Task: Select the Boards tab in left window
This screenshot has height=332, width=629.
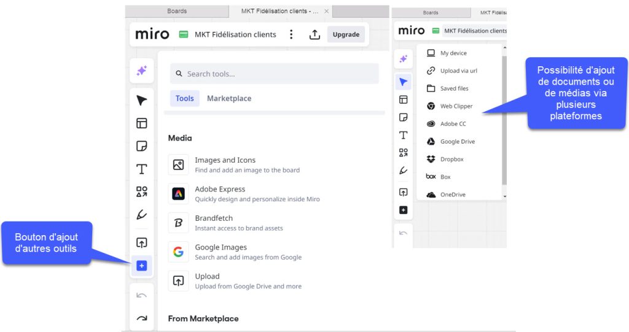Action: click(177, 11)
